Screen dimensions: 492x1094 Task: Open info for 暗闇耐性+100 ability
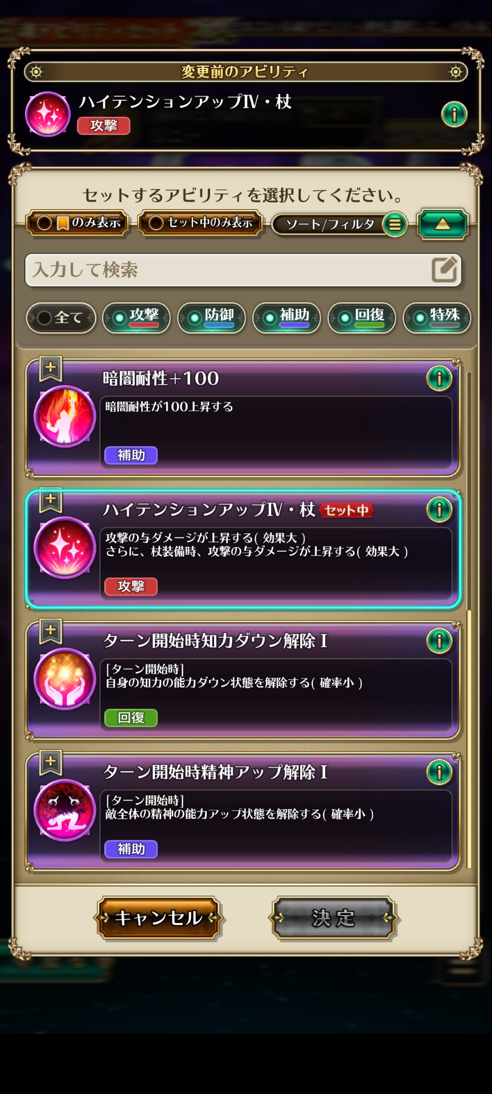439,378
